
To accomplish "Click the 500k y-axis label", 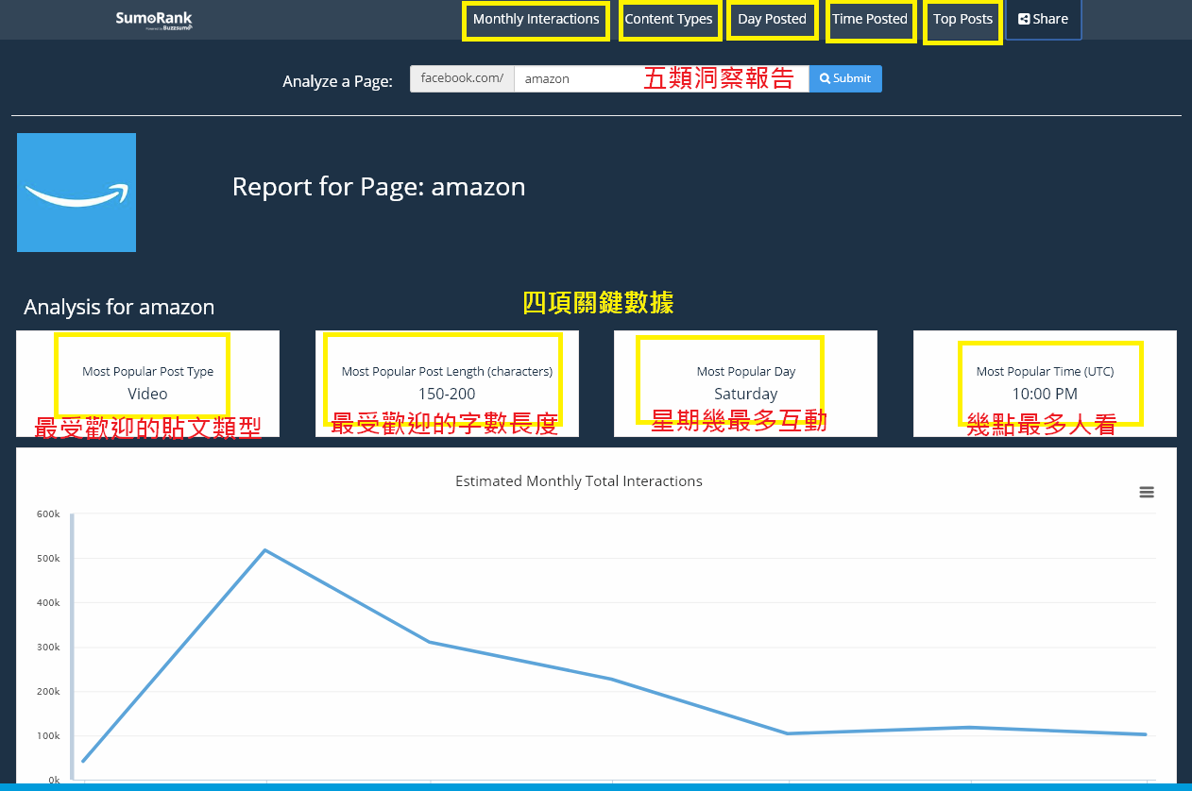I will click(48, 558).
